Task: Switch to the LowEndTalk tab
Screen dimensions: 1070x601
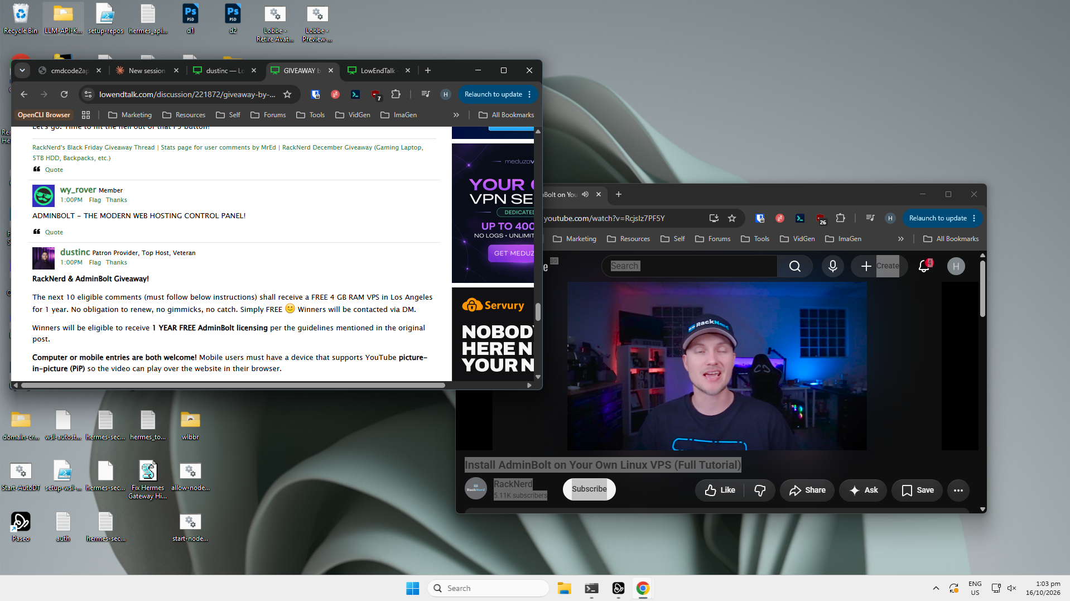Action: coord(378,70)
